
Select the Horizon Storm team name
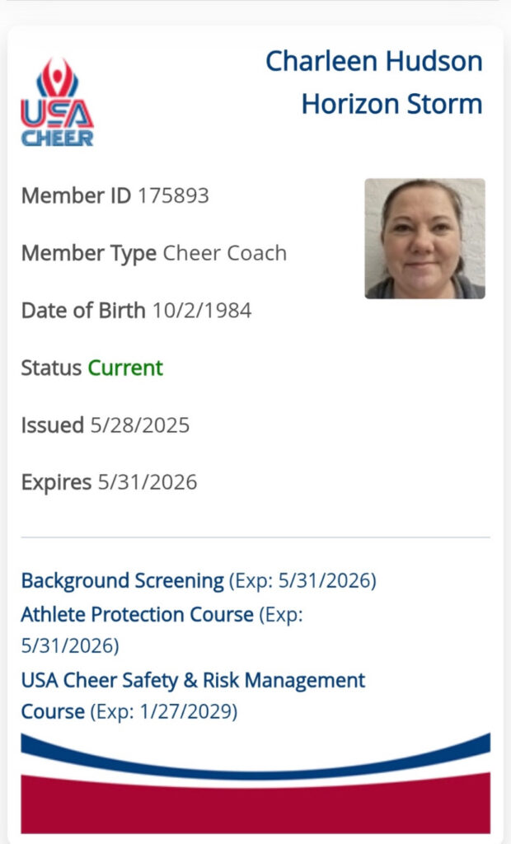pyautogui.click(x=392, y=104)
